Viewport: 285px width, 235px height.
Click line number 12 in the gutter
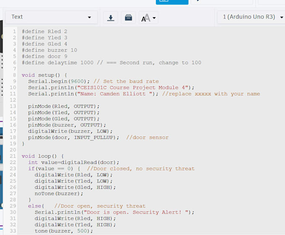13,100
